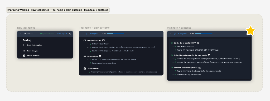The height and width of the screenshot is (101, 270).
Task: Click check icon for Defined the date range, middle panel
Action: point(90,47)
